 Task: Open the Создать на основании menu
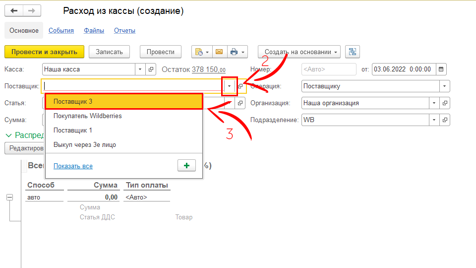pyautogui.click(x=299, y=52)
